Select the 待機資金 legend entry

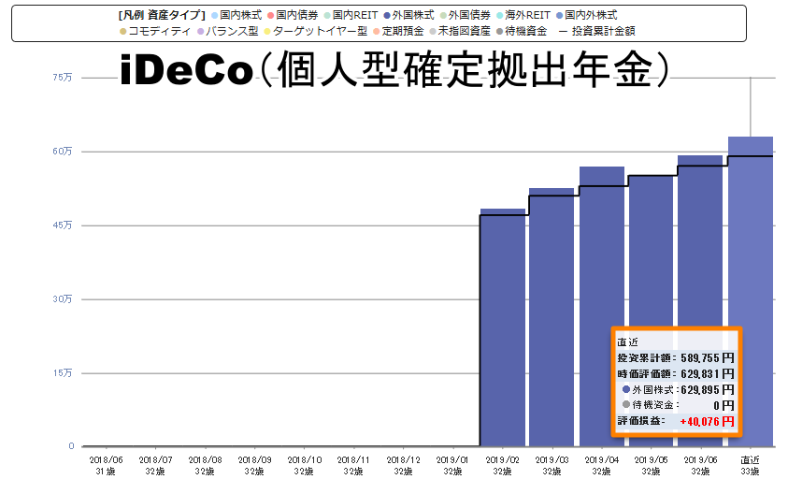522,31
